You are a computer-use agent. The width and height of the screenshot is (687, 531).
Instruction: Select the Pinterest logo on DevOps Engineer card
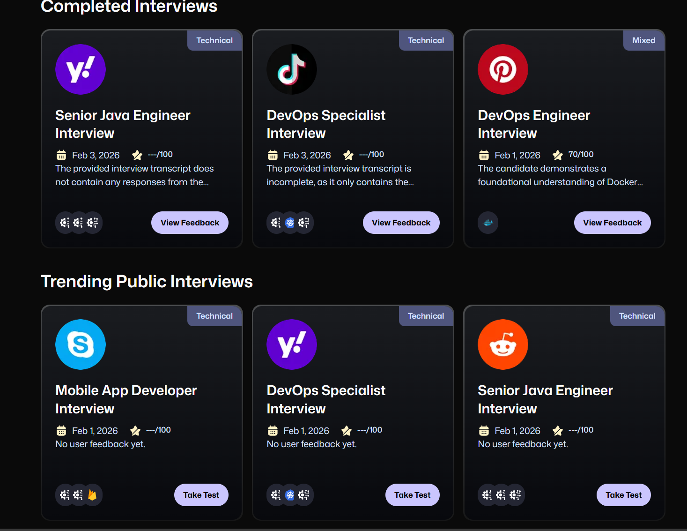[502, 69]
